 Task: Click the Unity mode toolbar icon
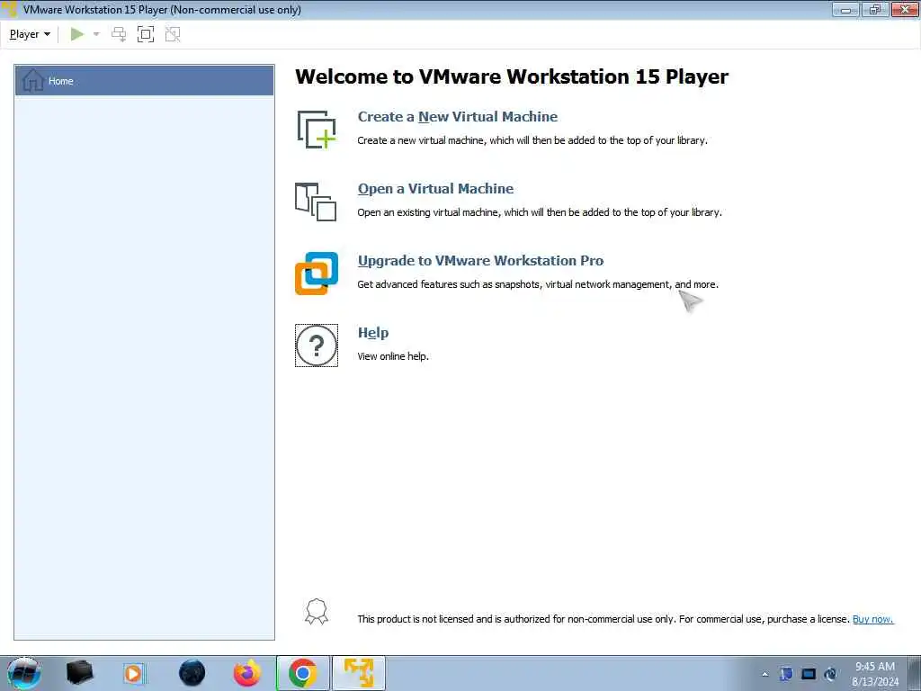(x=173, y=34)
